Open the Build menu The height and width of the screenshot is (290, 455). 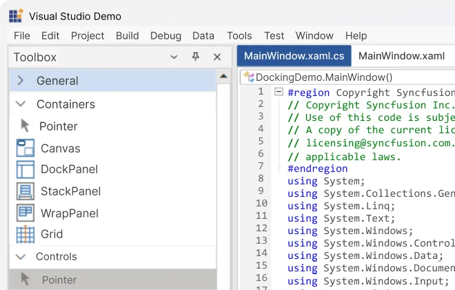tap(127, 36)
